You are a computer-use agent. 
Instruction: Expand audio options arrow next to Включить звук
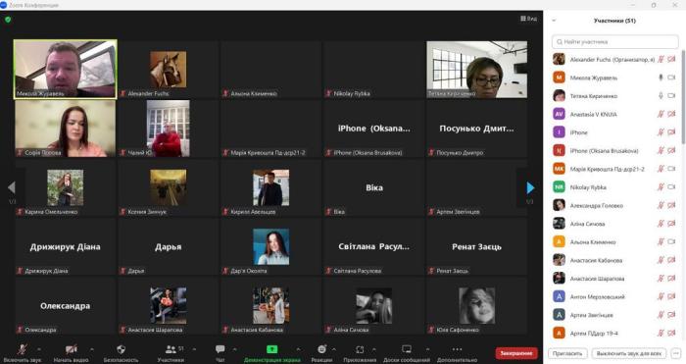(x=39, y=349)
